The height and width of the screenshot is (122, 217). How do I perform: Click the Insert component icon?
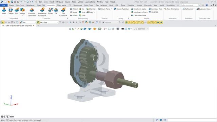coord(4,10)
